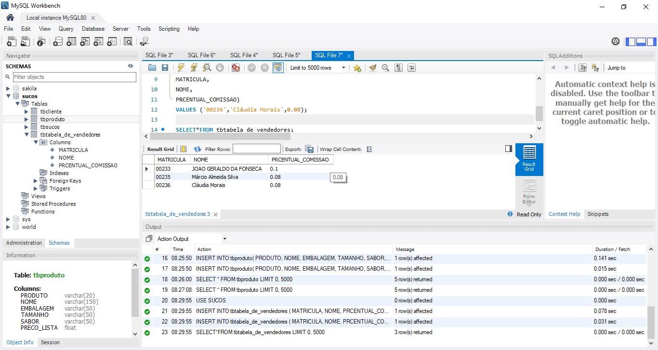Expand the Triggers node
This screenshot has height=350, width=658.
pos(36,188)
